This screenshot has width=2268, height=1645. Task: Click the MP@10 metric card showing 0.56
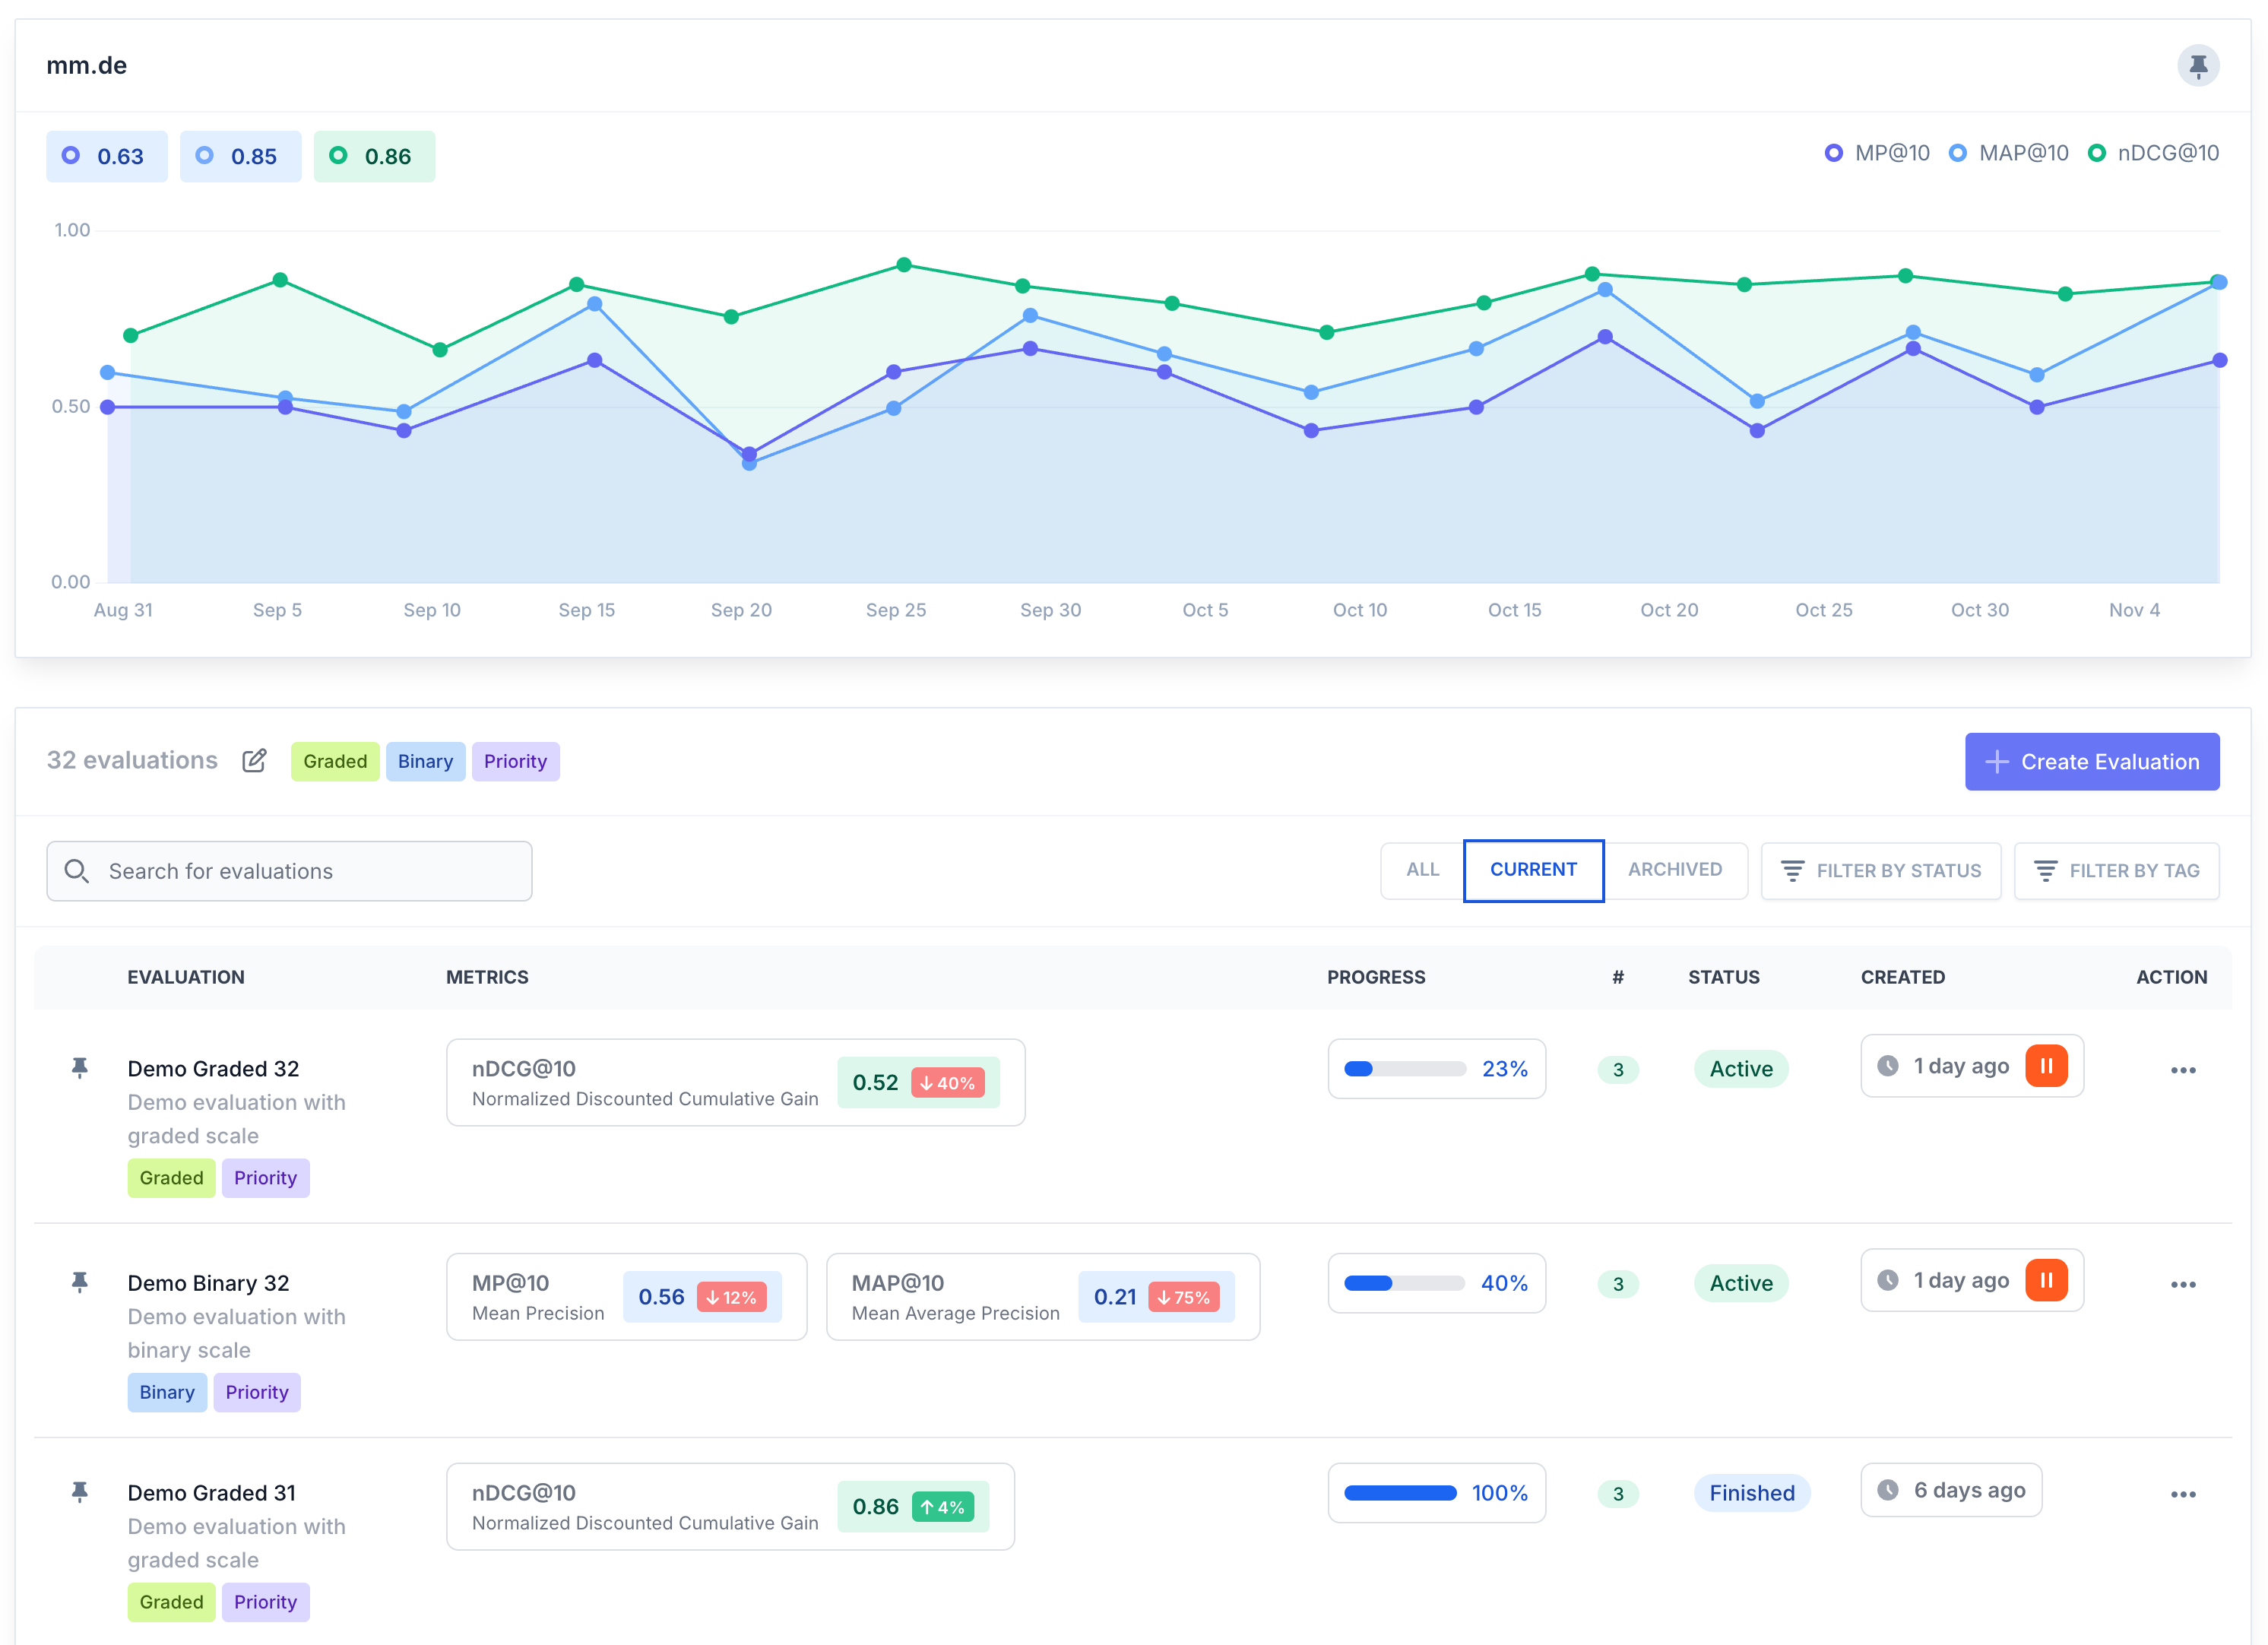pos(626,1297)
